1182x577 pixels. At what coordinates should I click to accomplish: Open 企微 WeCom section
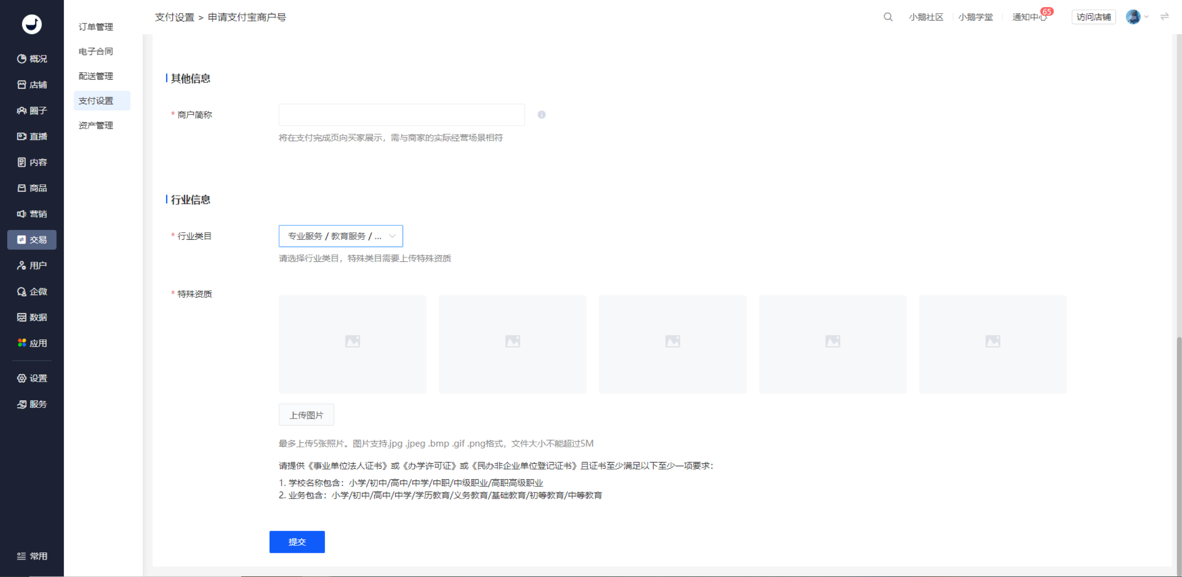click(32, 291)
